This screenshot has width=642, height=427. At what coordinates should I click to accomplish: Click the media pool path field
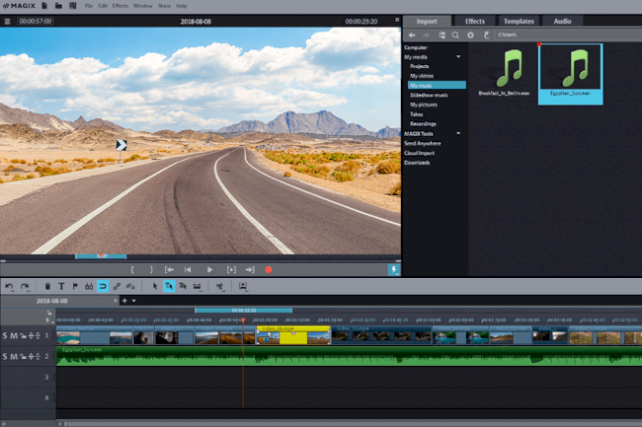[568, 36]
